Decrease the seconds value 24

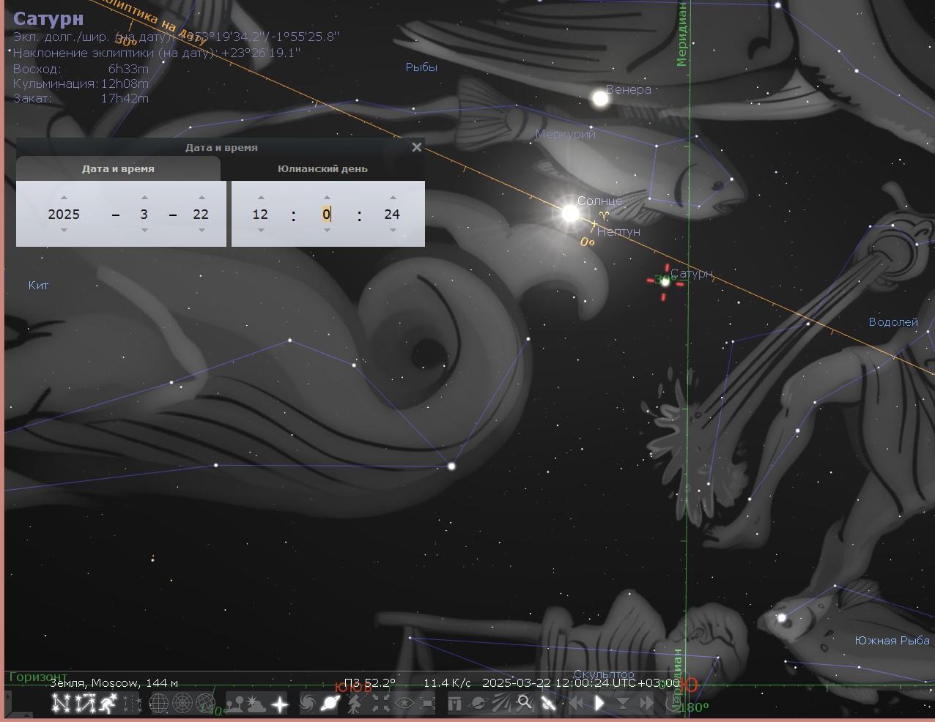(393, 231)
